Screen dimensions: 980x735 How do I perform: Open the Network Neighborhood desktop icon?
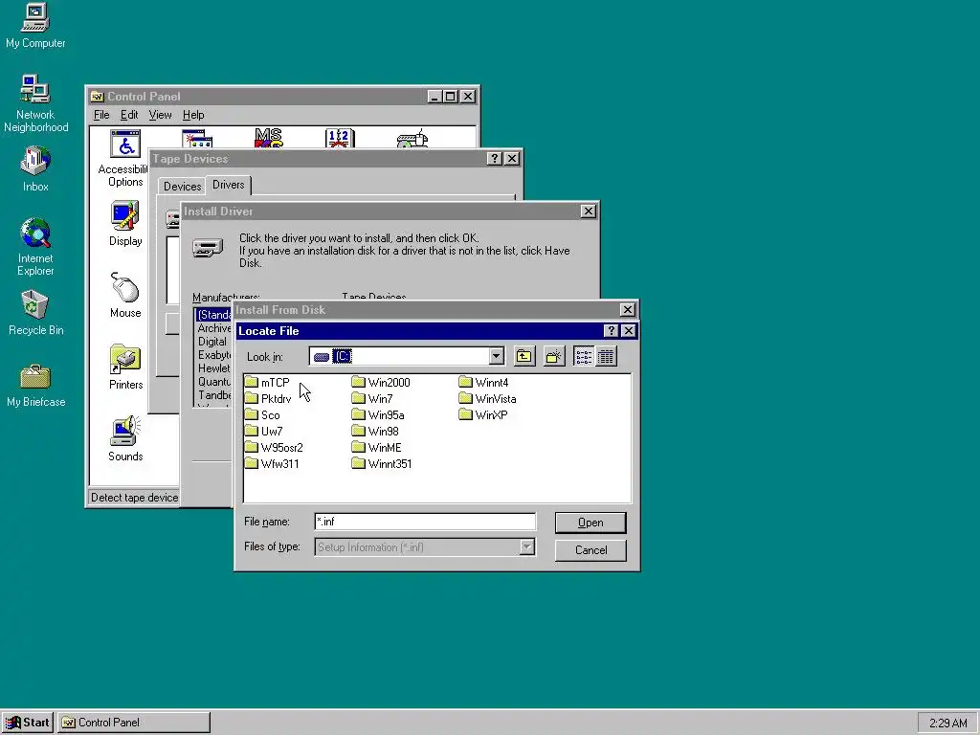click(35, 103)
